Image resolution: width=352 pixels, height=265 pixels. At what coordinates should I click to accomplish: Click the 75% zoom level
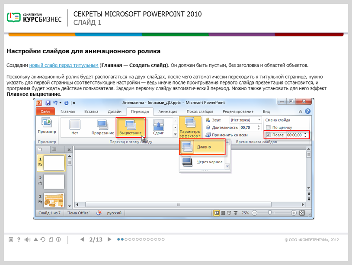click(x=245, y=213)
